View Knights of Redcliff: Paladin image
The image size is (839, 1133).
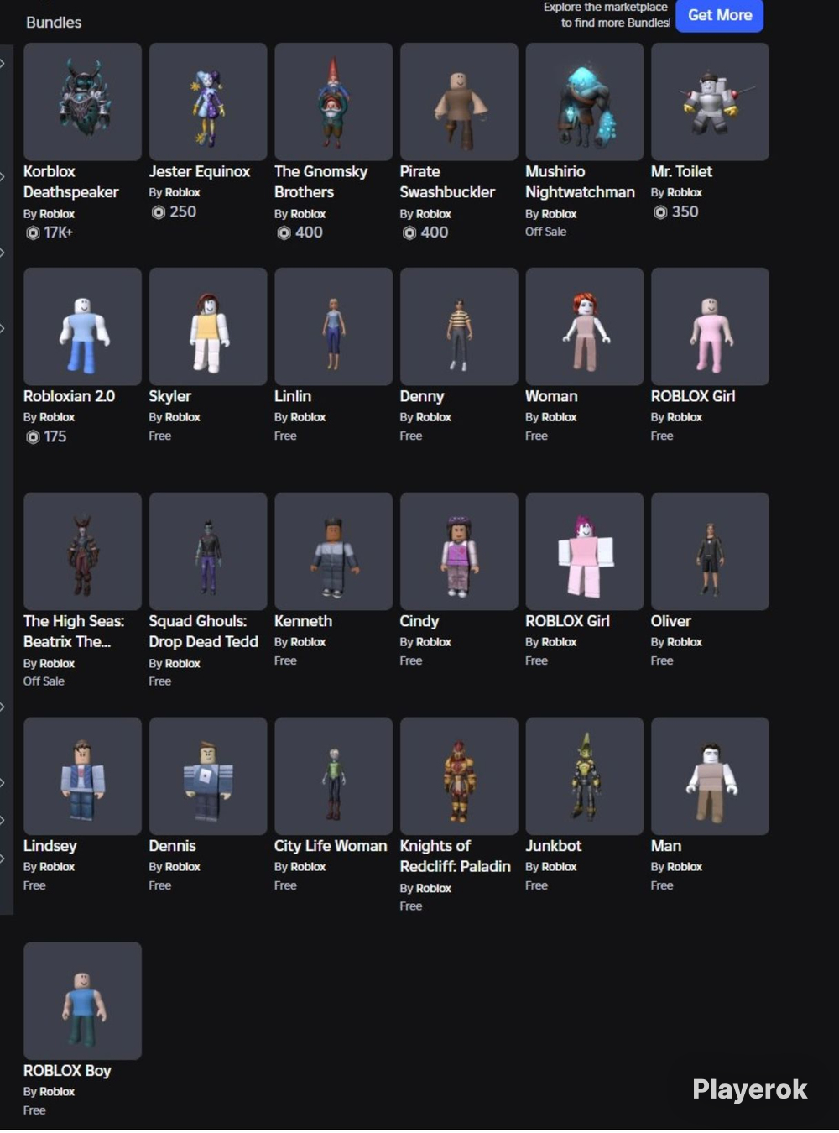coord(459,776)
